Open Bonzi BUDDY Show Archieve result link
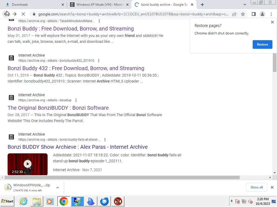 point(78,147)
